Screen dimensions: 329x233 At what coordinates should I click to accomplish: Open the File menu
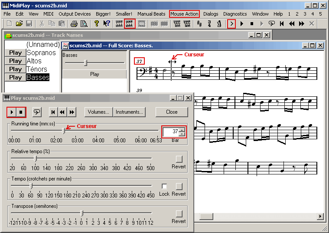(x=7, y=14)
